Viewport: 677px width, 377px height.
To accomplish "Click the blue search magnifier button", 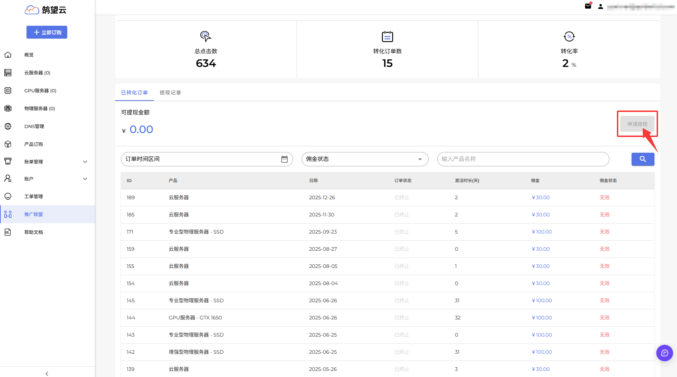I will click(x=643, y=159).
